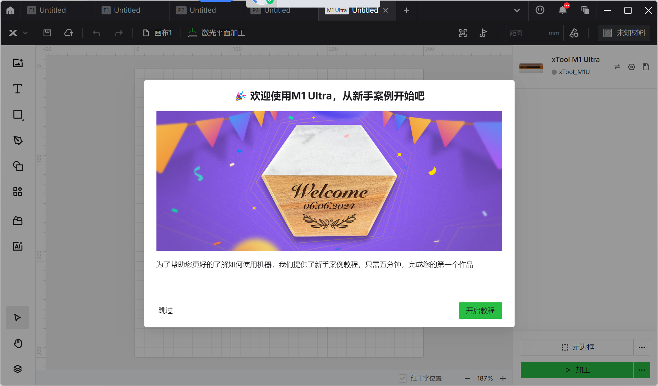
Task: Click the 开启教程 green button
Action: point(480,311)
